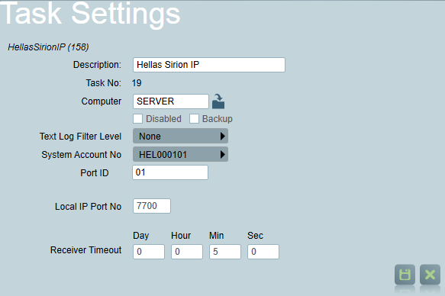Click the computer lookup icon beside SERVER
This screenshot has height=296, width=445.
click(218, 101)
